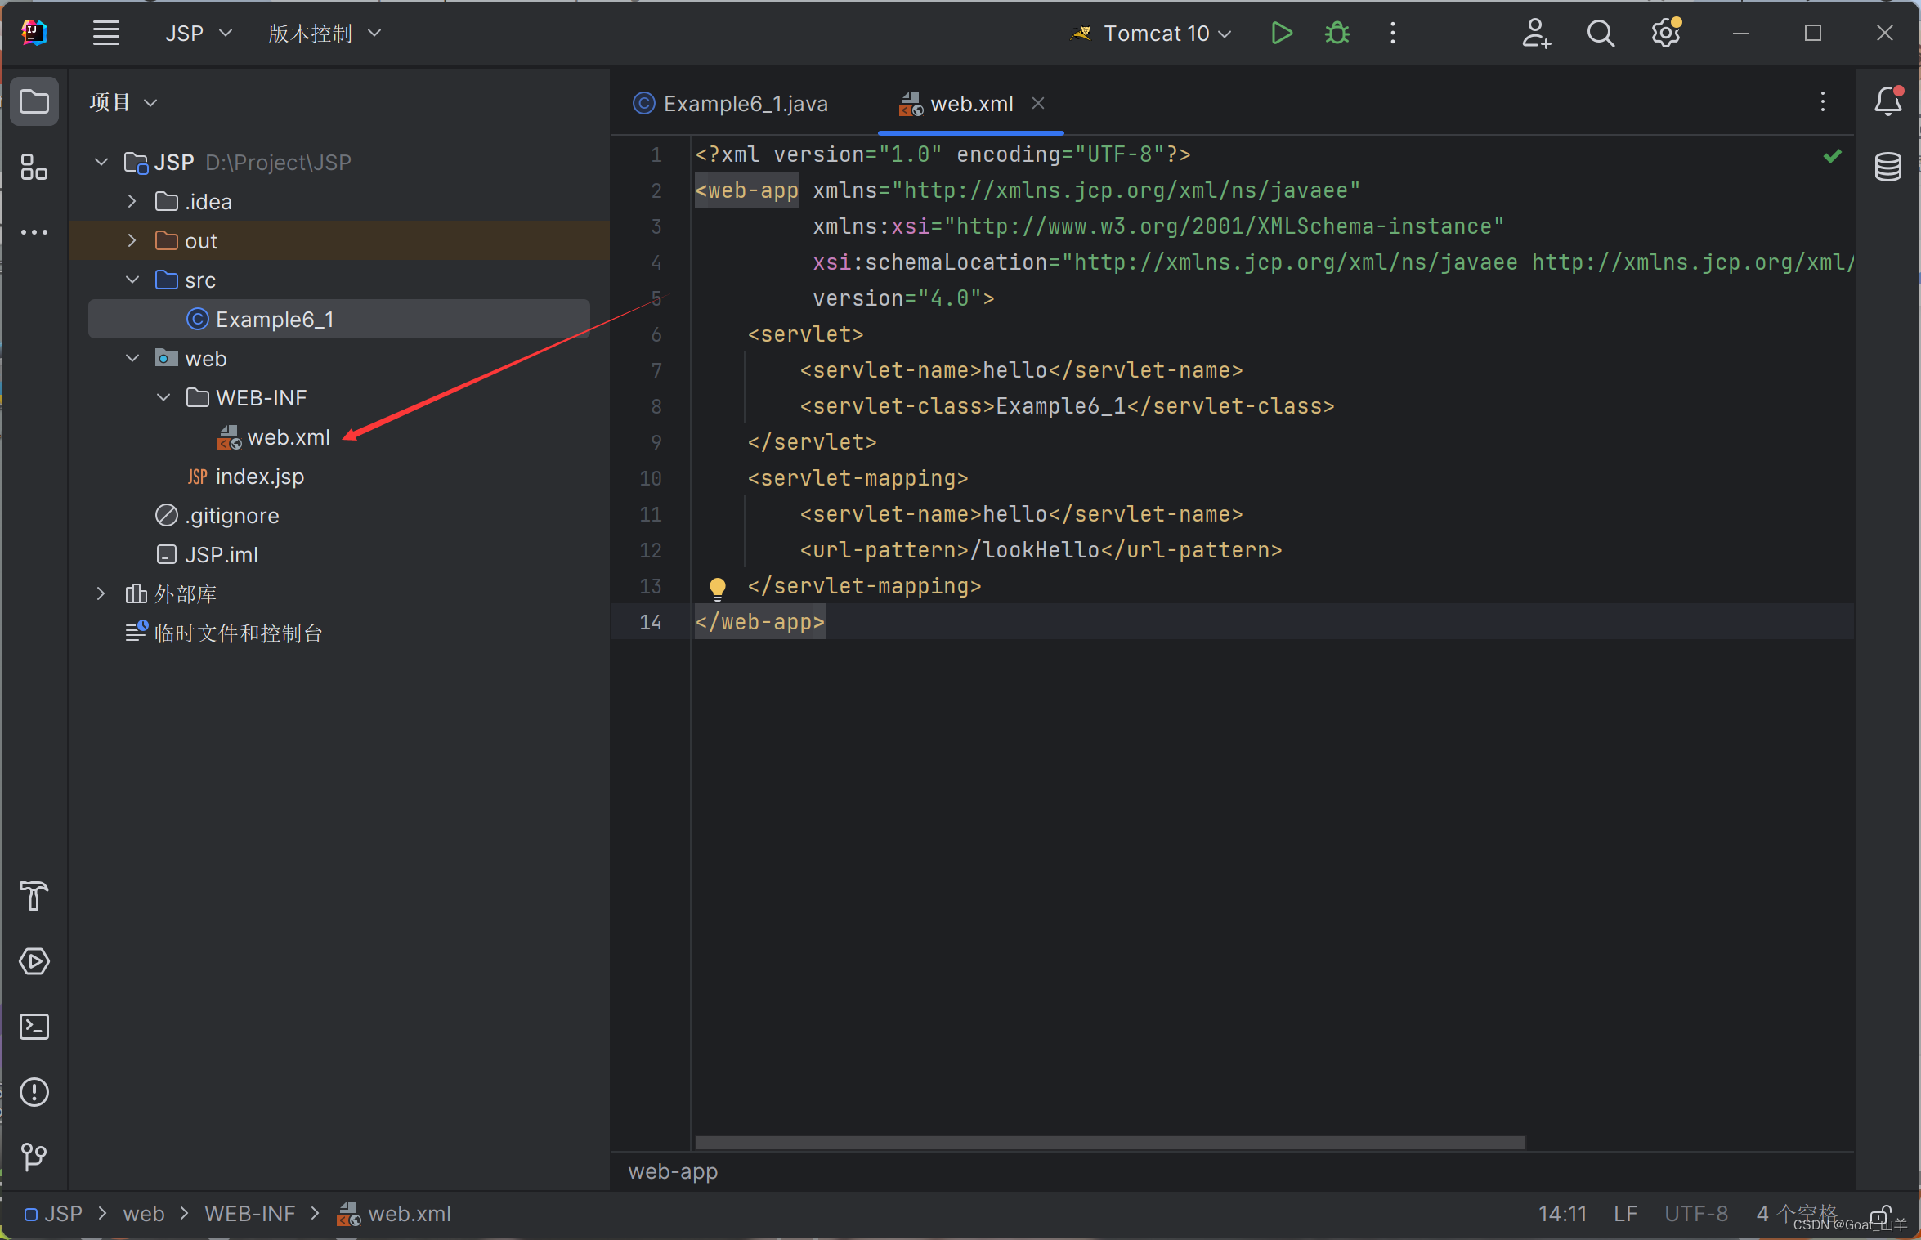Click the UTF-8 encoding in status bar
Viewport: 1921px width, 1240px height.
click(1696, 1214)
